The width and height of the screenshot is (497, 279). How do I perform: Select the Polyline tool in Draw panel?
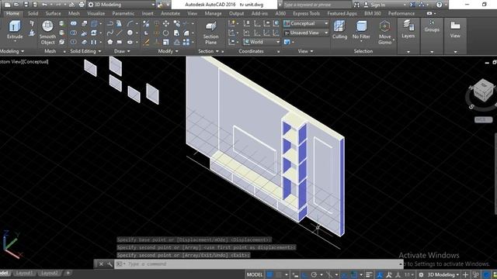pos(110,24)
